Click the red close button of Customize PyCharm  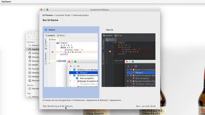point(41,10)
